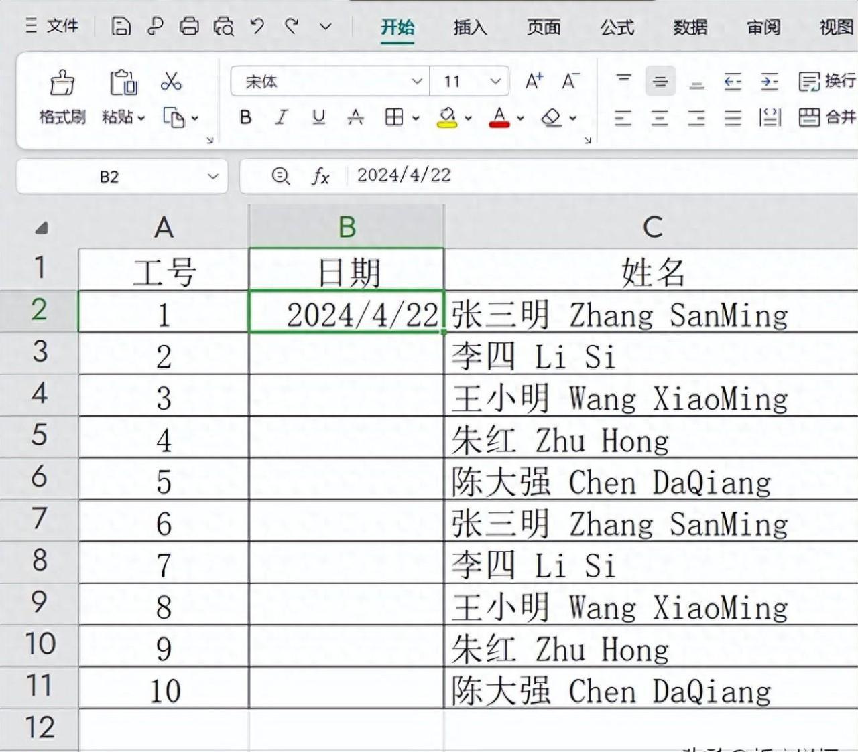858x752 pixels.
Task: Undo the last action
Action: (257, 26)
